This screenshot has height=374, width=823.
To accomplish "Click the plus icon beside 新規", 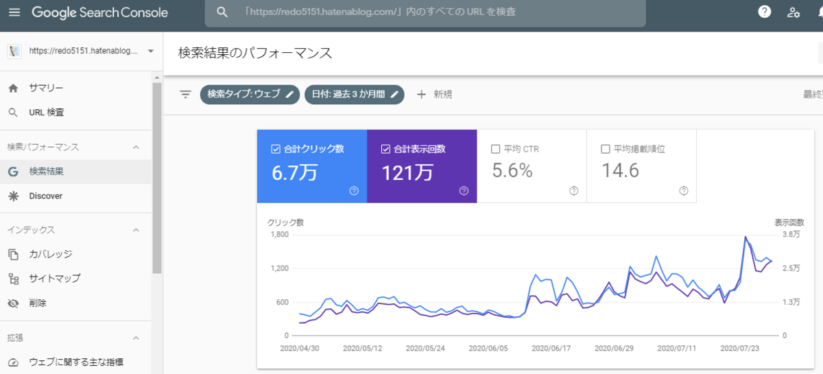I will [x=422, y=95].
